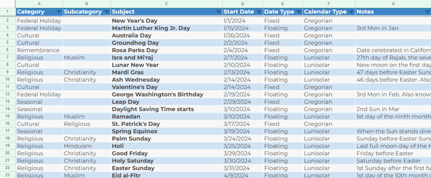This screenshot has width=431, height=178.
Task: Select the Martin Luther King Jr. Day cell
Action: click(167, 28)
